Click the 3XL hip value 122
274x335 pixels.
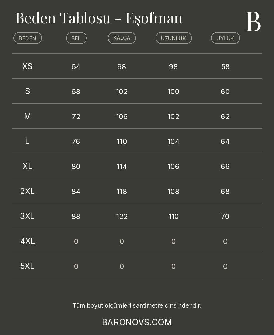[x=122, y=217]
